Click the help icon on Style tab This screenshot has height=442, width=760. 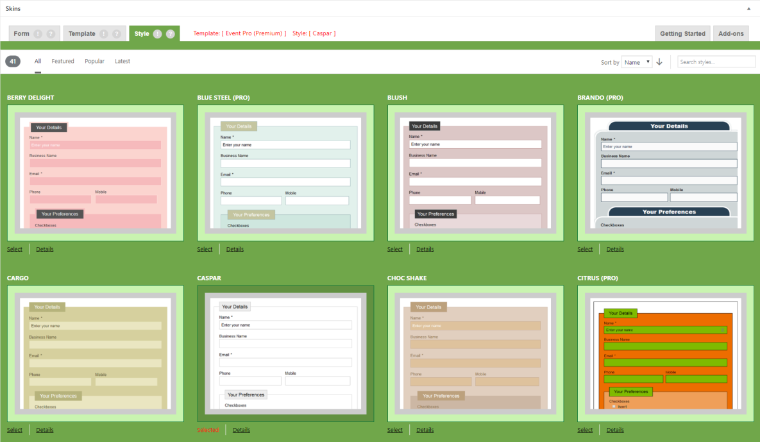click(171, 34)
